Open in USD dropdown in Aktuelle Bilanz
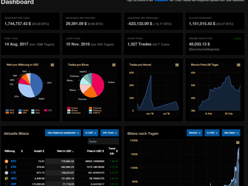 [91, 133]
